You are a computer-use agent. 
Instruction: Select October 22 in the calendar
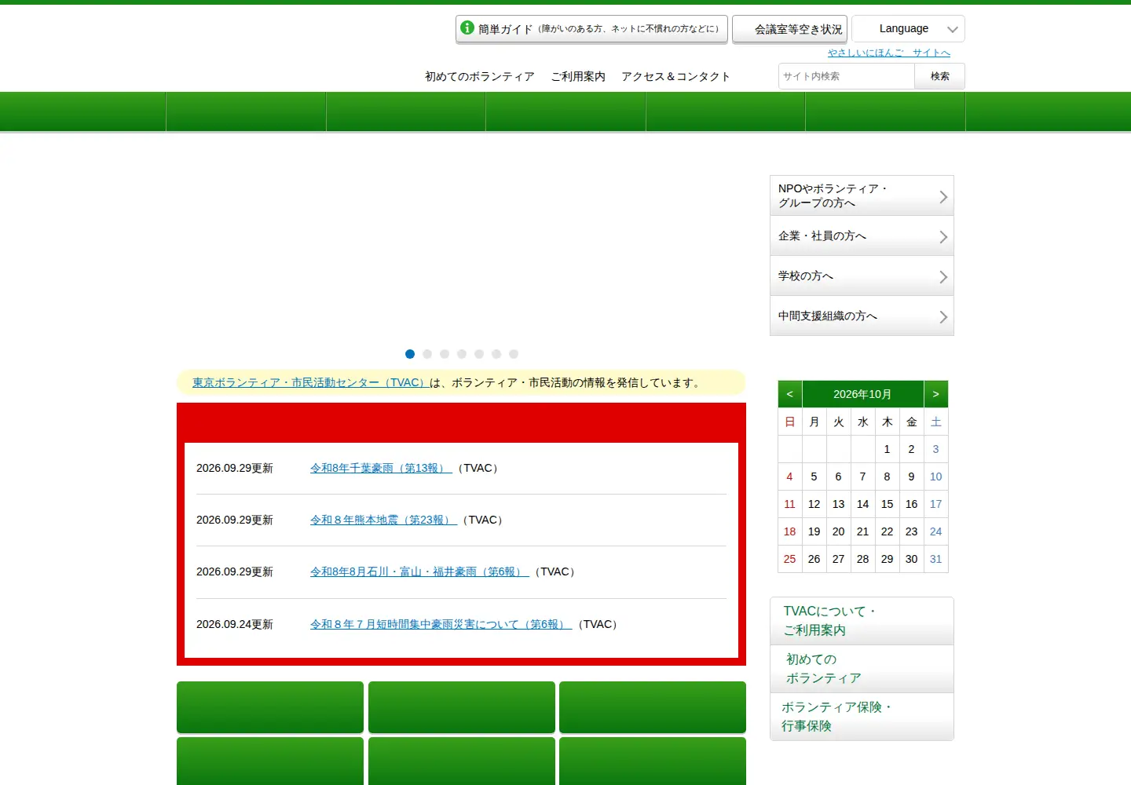(887, 531)
